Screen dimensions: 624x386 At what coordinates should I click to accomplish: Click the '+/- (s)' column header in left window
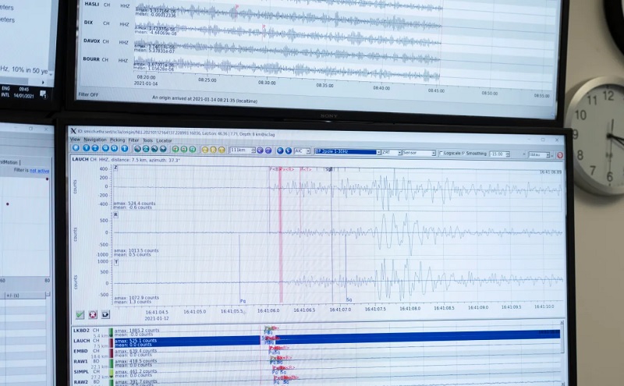pos(13,296)
